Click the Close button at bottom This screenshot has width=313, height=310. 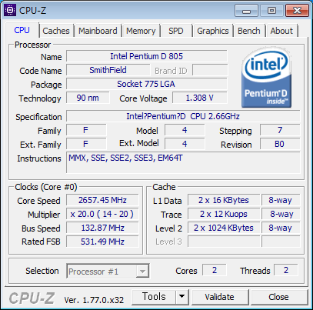tap(278, 297)
